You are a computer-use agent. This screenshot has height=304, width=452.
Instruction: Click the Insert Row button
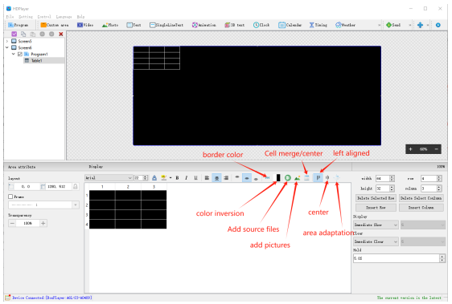(376, 208)
